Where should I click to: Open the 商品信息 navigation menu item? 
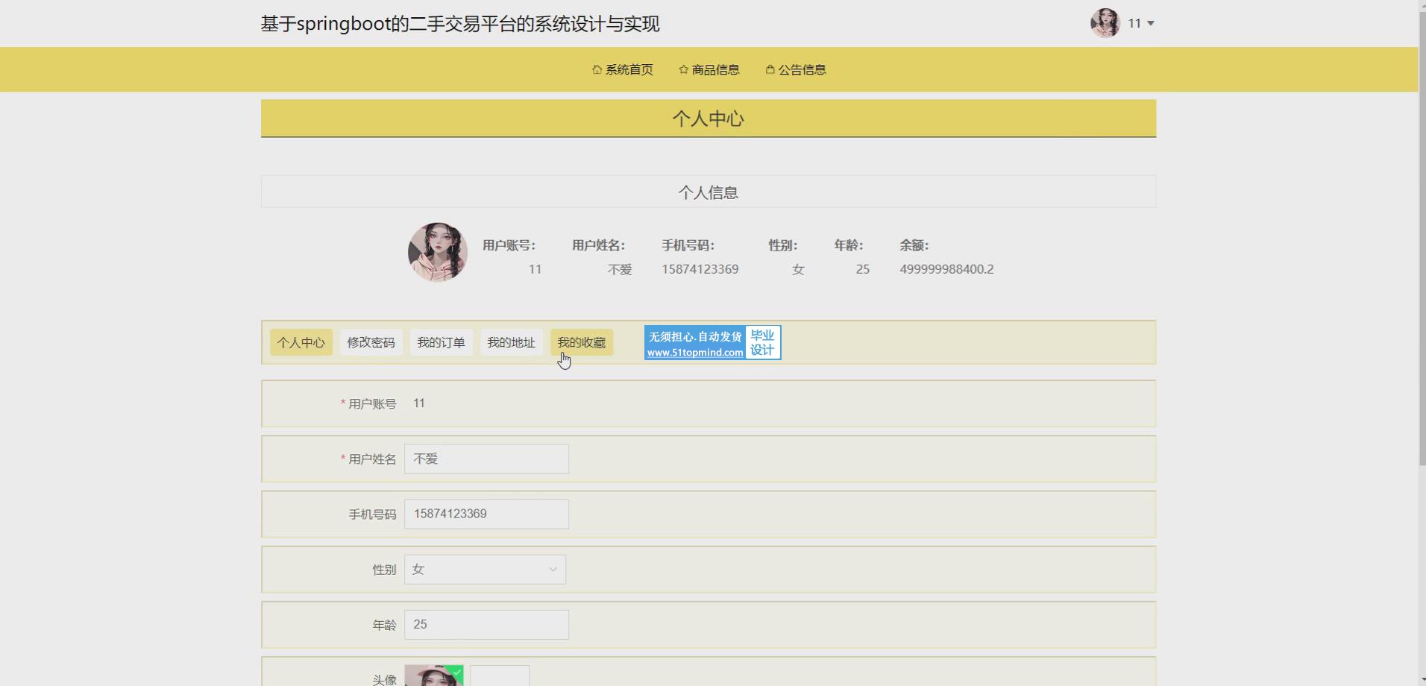pyautogui.click(x=715, y=69)
